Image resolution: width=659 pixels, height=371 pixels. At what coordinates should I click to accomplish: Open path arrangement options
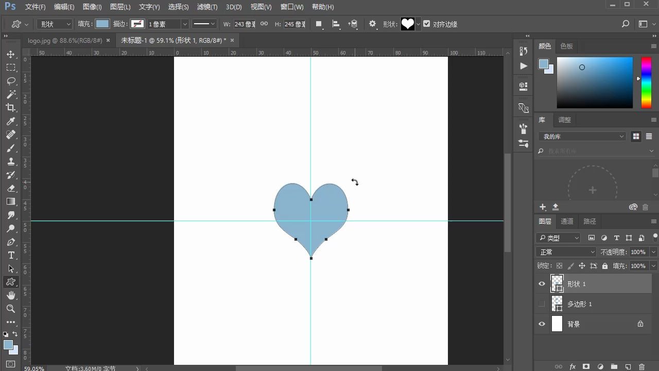[353, 24]
